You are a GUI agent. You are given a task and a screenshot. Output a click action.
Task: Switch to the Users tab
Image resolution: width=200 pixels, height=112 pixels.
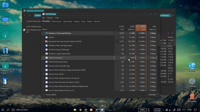(x=83, y=21)
